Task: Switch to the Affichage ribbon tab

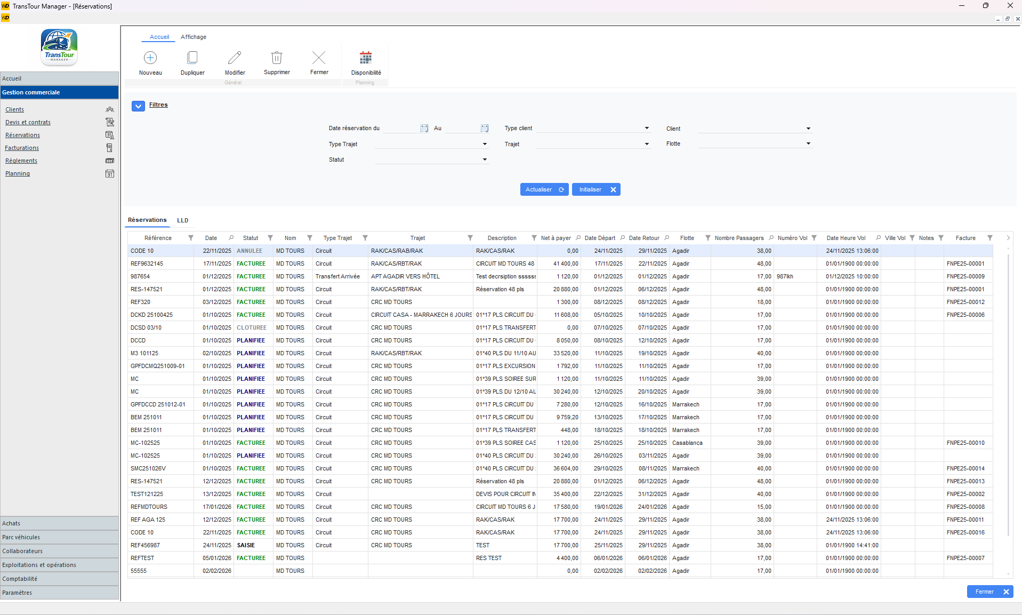Action: (x=194, y=37)
